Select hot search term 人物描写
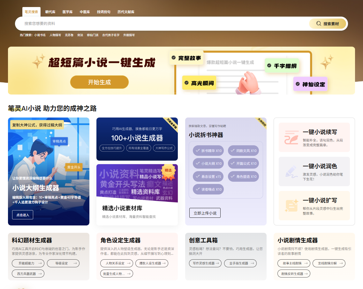363x289 pixels. tap(55, 35)
